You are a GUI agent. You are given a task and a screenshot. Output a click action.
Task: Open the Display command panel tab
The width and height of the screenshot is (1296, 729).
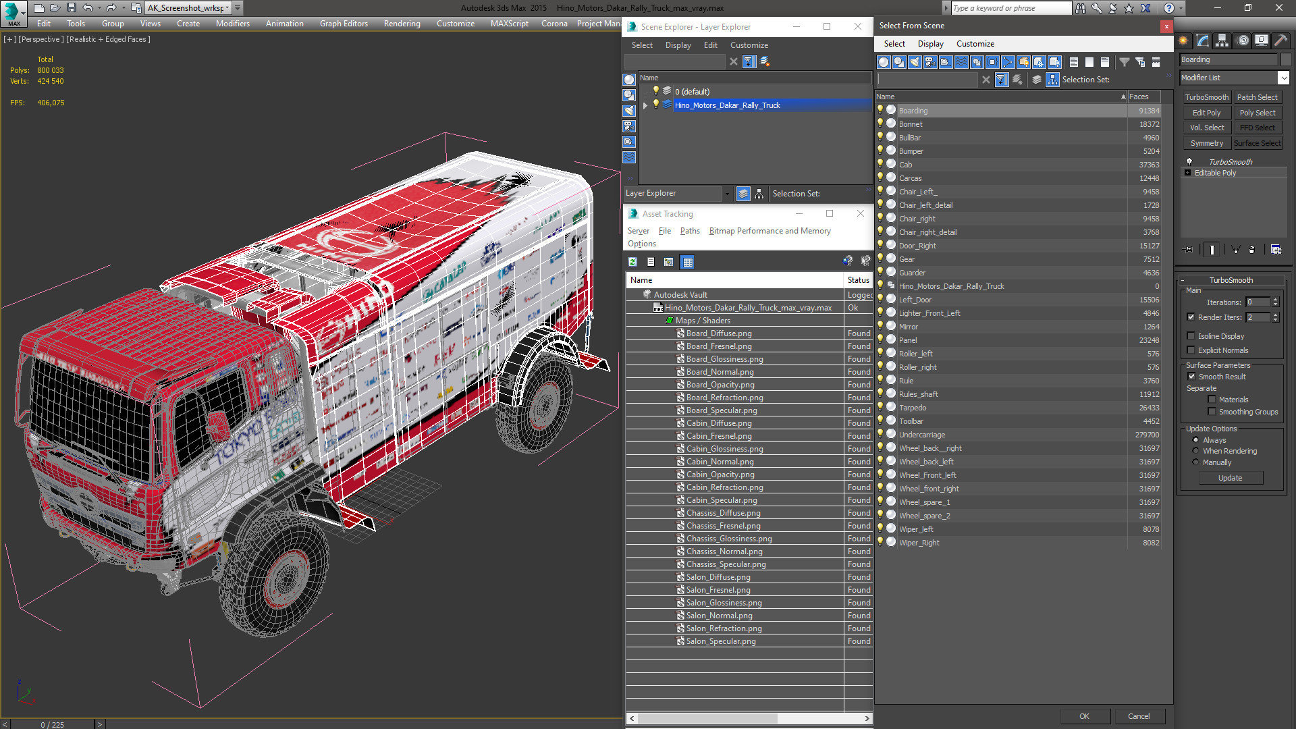pos(1261,40)
